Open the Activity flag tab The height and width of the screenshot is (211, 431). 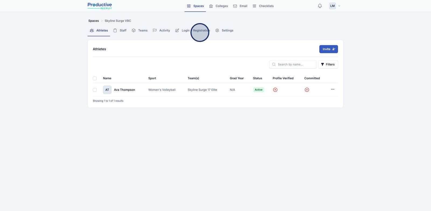[161, 30]
